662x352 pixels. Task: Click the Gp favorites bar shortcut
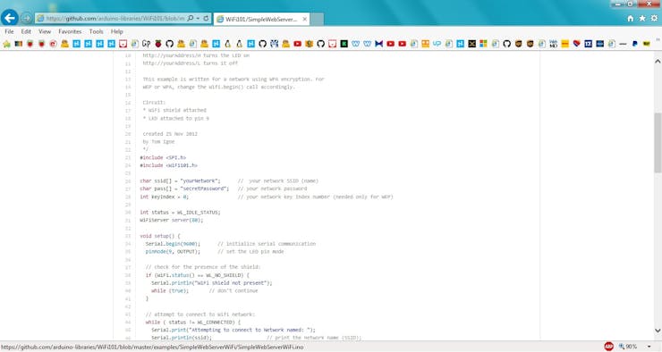tap(146, 44)
